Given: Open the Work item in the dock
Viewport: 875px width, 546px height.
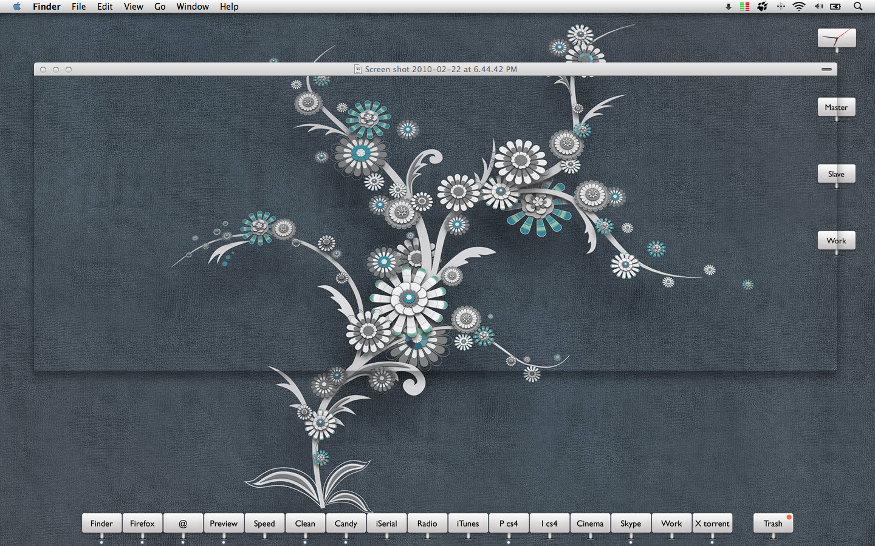Looking at the screenshot, I should point(671,524).
